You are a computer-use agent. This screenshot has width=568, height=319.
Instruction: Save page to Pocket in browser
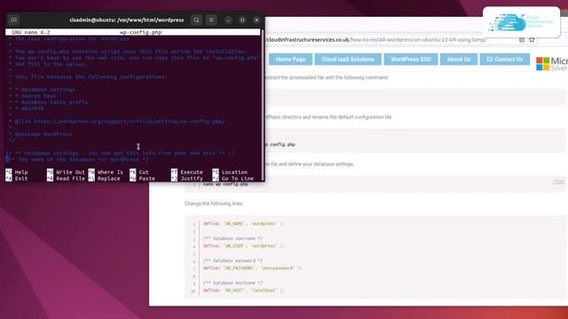[x=522, y=40]
